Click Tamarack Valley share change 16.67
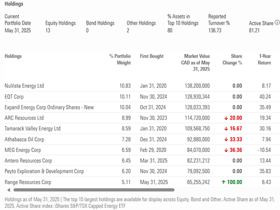 tap(236, 128)
